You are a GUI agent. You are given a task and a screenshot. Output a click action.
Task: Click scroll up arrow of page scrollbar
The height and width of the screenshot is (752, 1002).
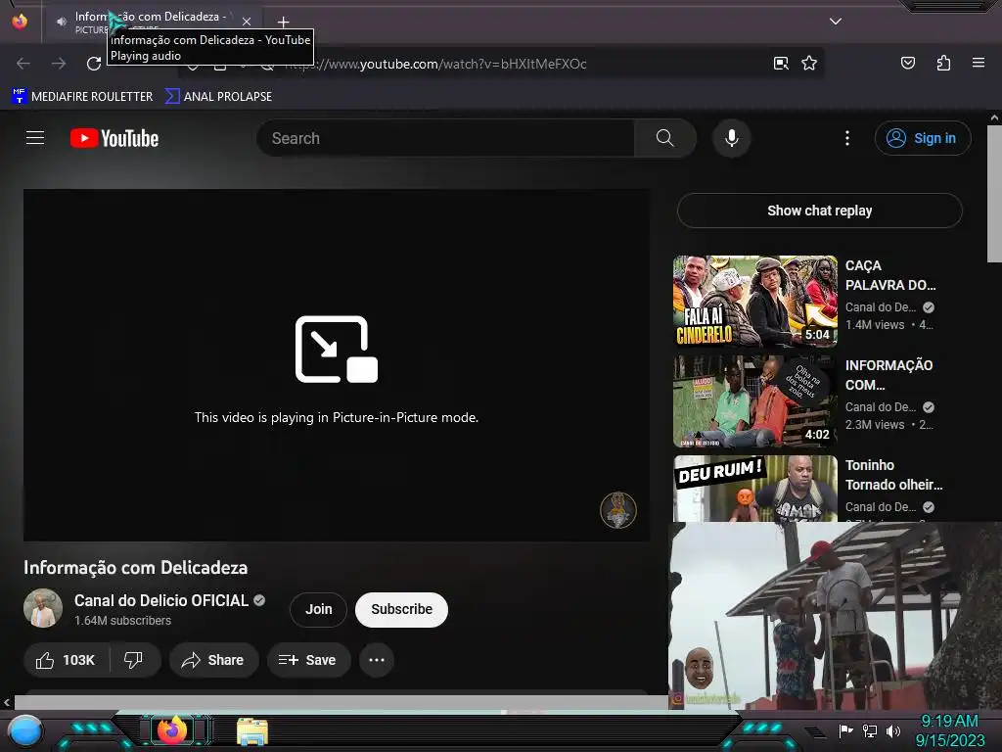click(994, 117)
